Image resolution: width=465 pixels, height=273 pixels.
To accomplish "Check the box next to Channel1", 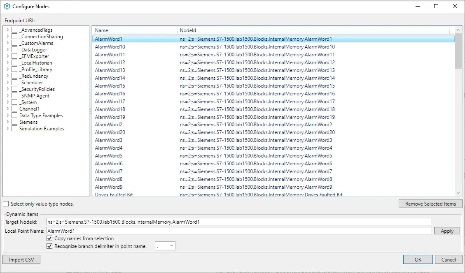I will tap(14, 109).
